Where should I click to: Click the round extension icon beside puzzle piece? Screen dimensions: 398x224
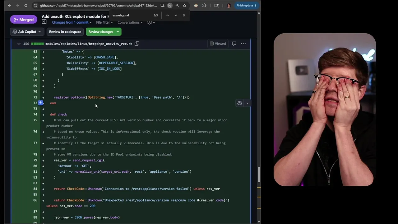[196, 5]
